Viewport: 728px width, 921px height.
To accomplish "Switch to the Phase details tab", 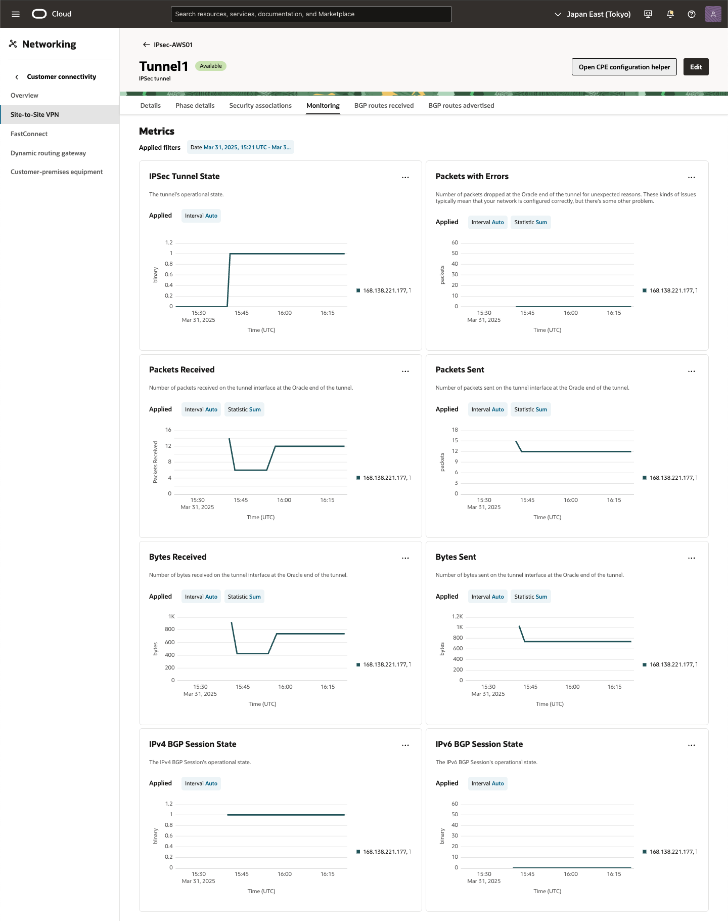I will point(195,105).
